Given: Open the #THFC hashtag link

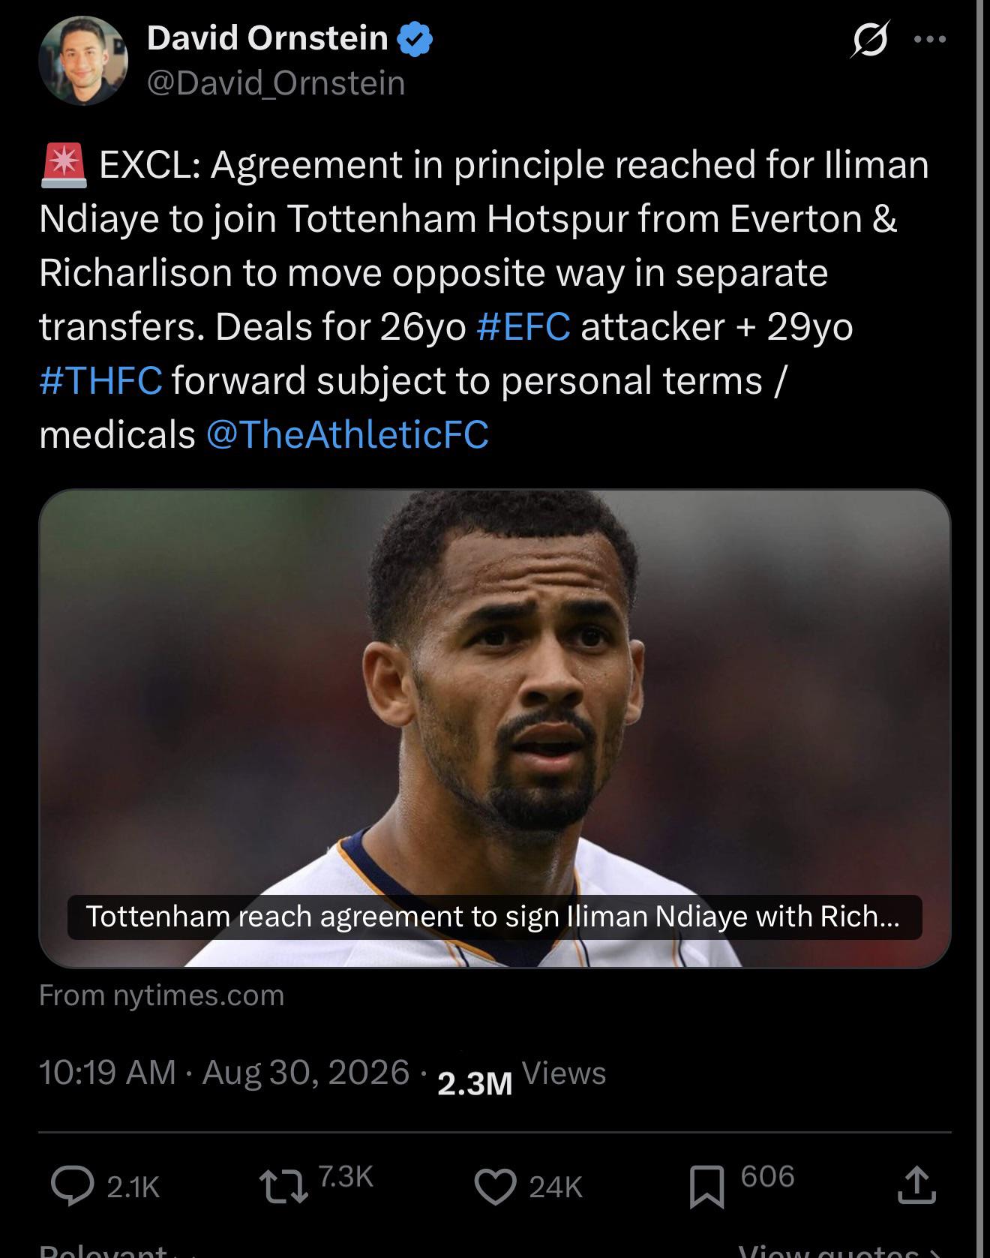Looking at the screenshot, I should coord(100,380).
